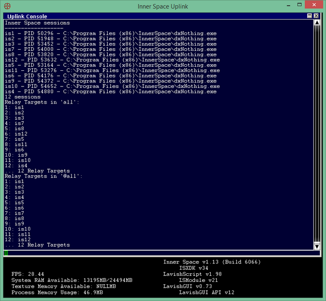Click the System RAM Available status text

(x=72, y=280)
